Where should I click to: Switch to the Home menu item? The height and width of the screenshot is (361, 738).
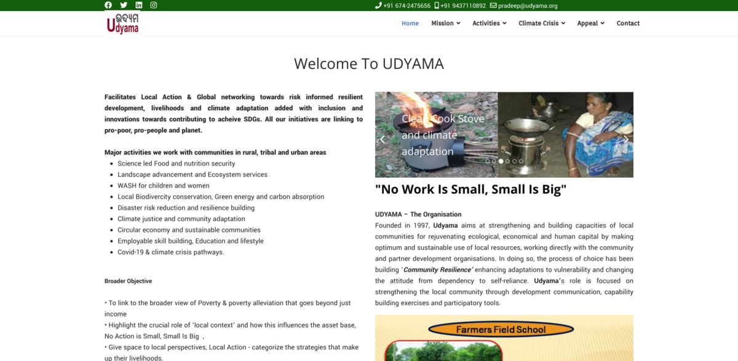coord(410,23)
